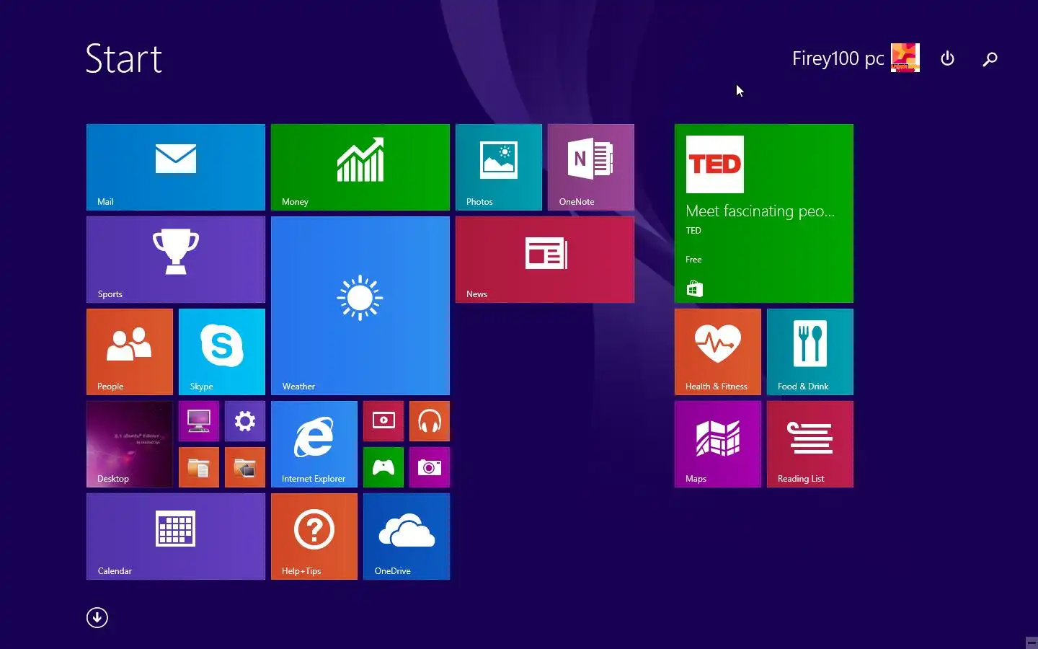Open the Calendar tile

pos(176,537)
